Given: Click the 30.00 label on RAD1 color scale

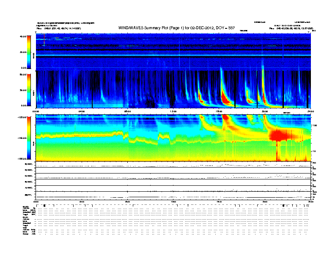Looking at the screenshot, I should coord(23,90).
